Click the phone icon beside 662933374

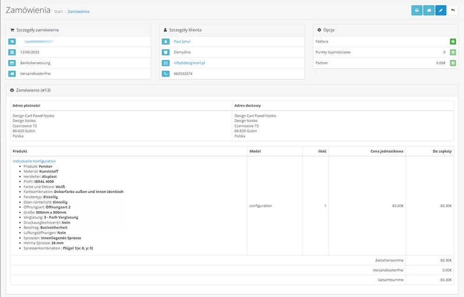point(166,74)
